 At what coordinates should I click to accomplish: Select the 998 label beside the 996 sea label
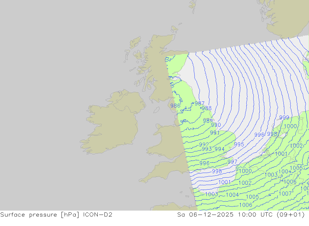click(272, 134)
